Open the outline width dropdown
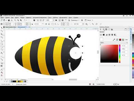This screenshot has height=101, width=134. 83,24
